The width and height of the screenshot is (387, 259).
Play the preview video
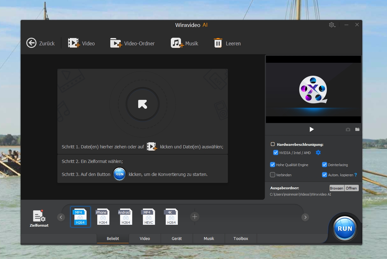click(312, 129)
